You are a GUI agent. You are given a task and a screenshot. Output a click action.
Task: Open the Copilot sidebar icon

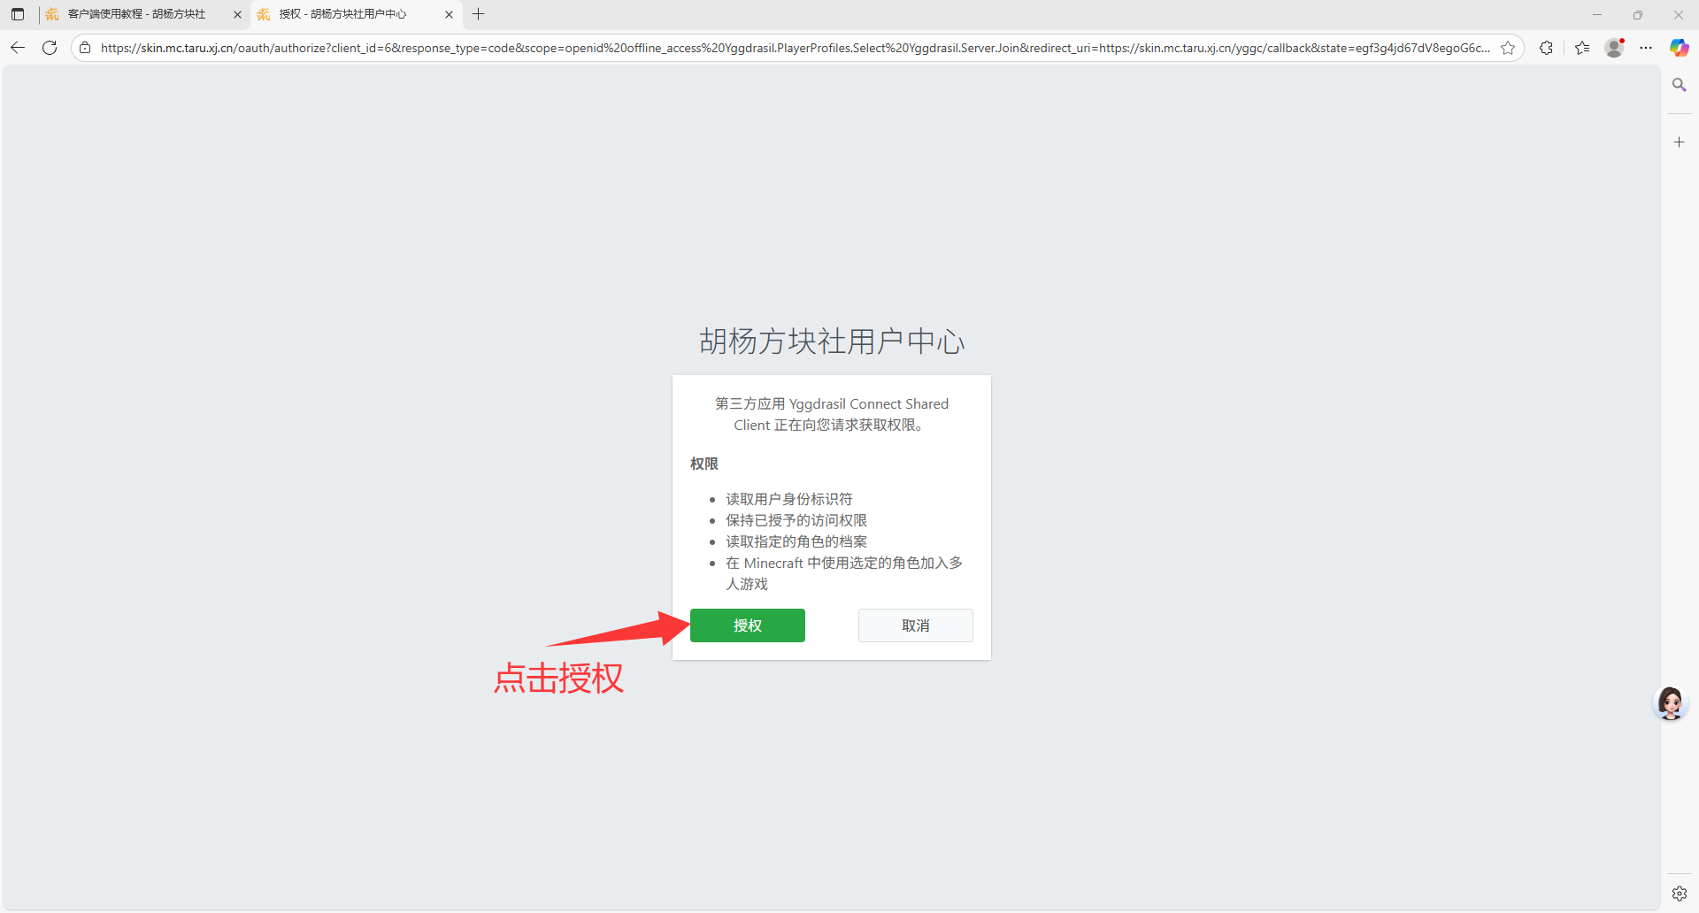pyautogui.click(x=1679, y=48)
